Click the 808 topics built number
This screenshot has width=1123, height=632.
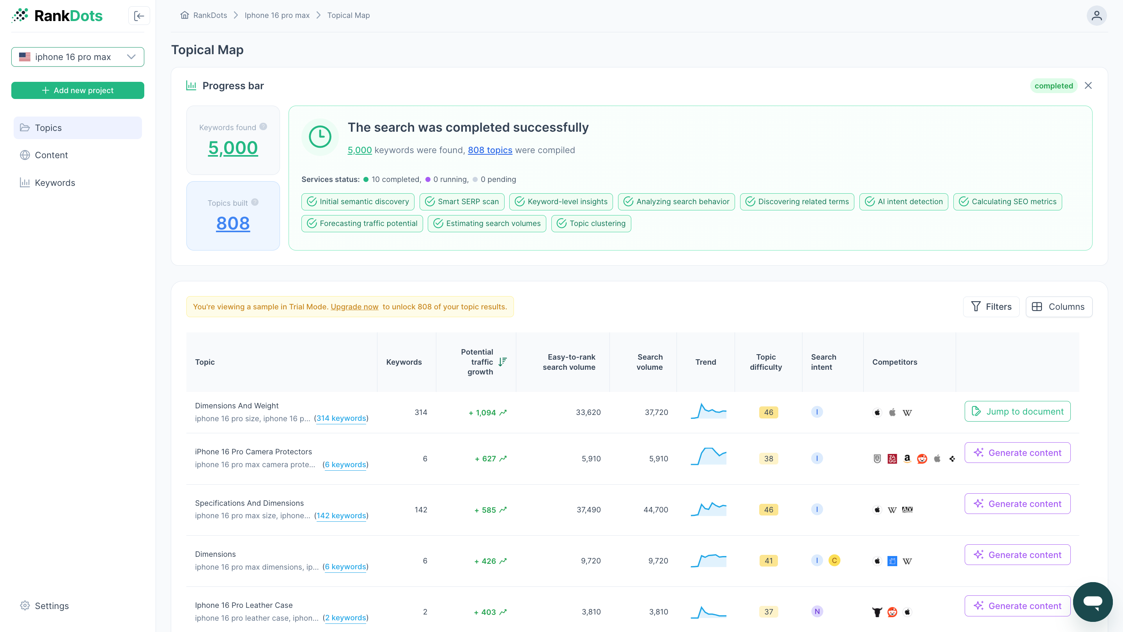233,223
